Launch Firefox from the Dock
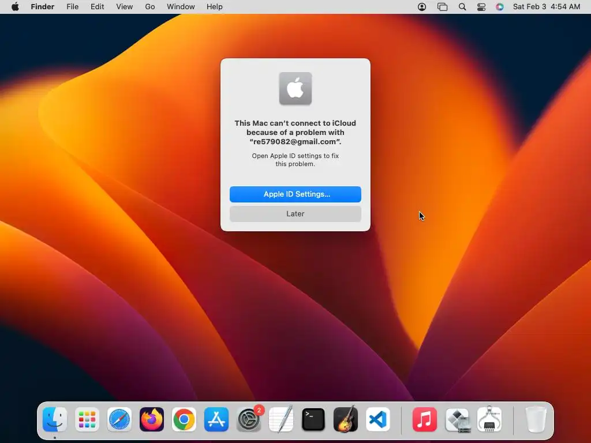Screen dimensions: 591x443 [152, 419]
